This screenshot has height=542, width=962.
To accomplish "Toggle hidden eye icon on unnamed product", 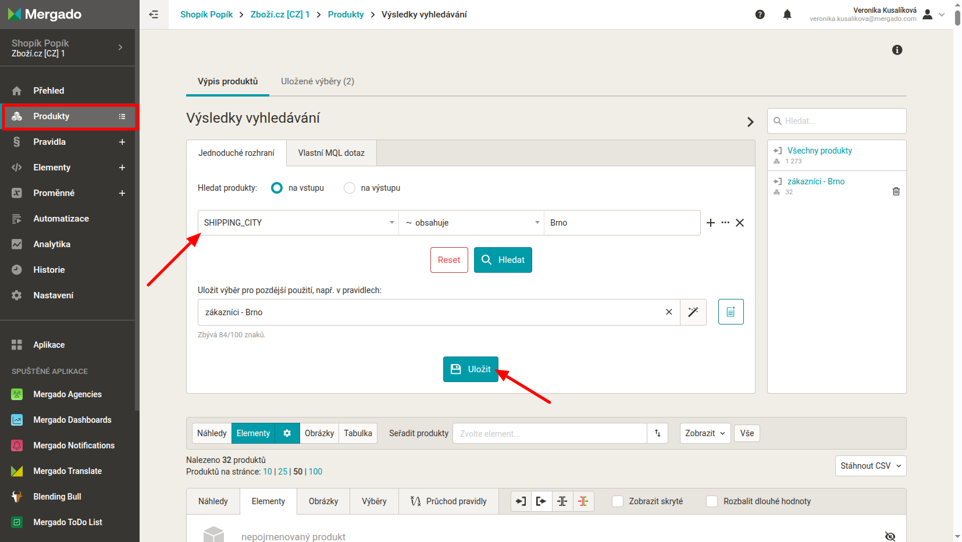I will coord(890,536).
